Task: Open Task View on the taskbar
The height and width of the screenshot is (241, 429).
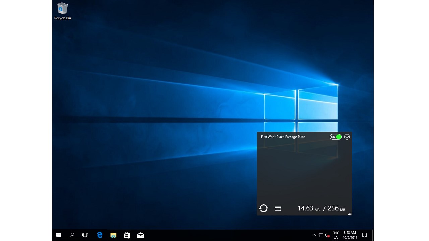Action: tap(85, 235)
